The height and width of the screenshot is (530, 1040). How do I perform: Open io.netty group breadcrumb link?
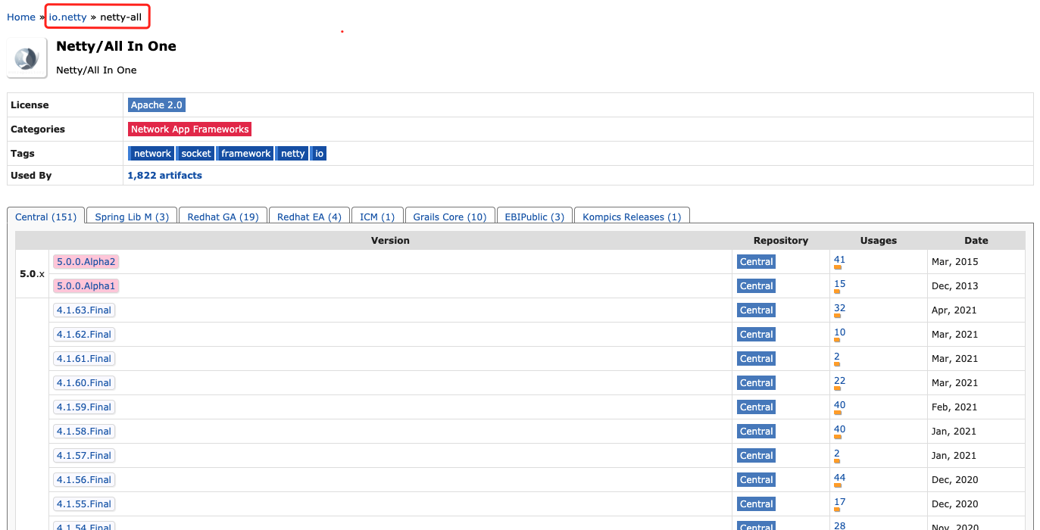pyautogui.click(x=68, y=17)
